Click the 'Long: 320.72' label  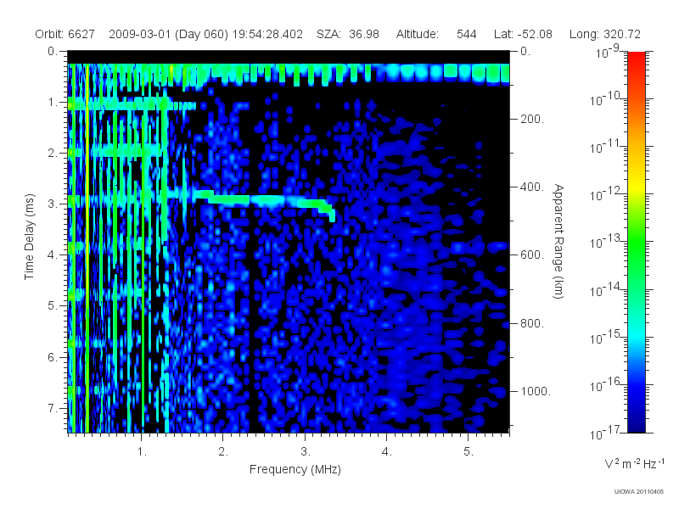[605, 34]
